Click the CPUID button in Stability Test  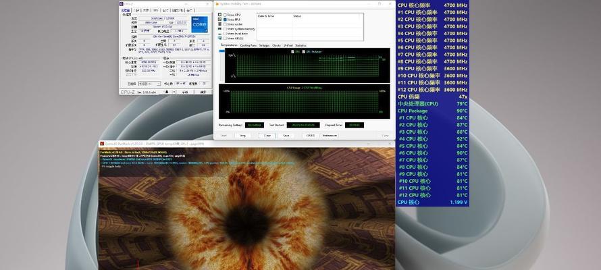311,136
